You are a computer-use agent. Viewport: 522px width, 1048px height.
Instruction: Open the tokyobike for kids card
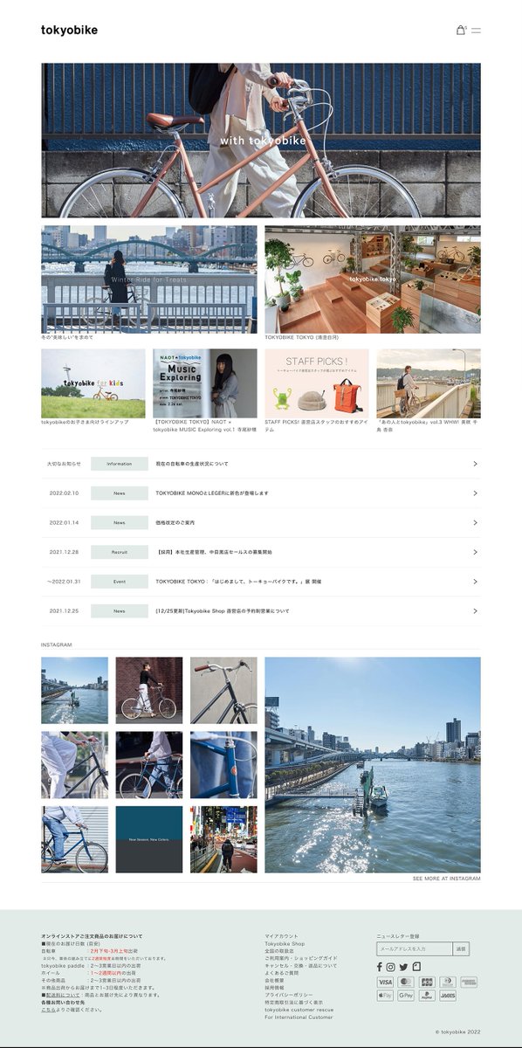(93, 383)
